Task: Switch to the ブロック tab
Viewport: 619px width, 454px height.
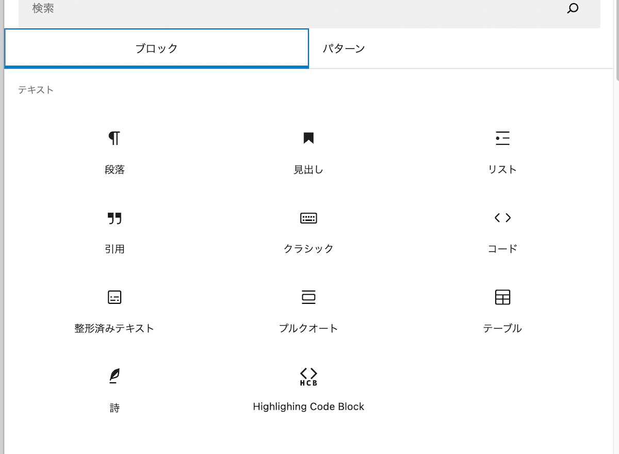Action: (156, 48)
